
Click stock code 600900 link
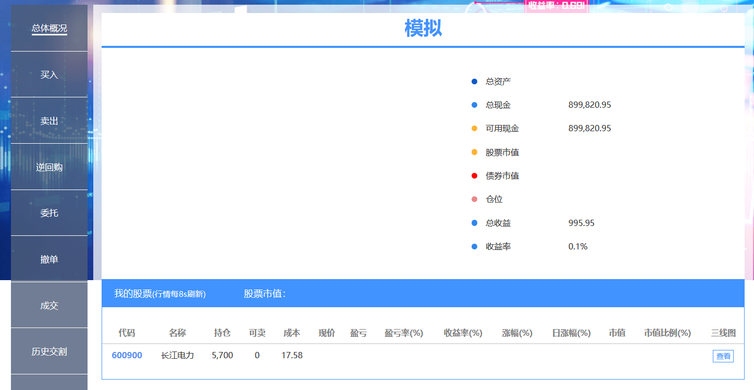127,356
